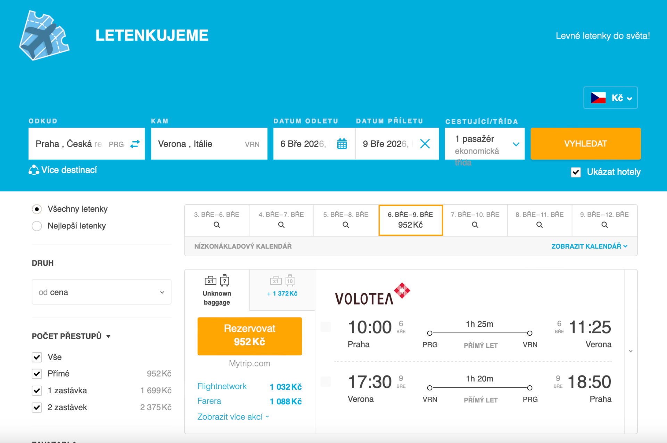Clear return date with X icon

(425, 144)
